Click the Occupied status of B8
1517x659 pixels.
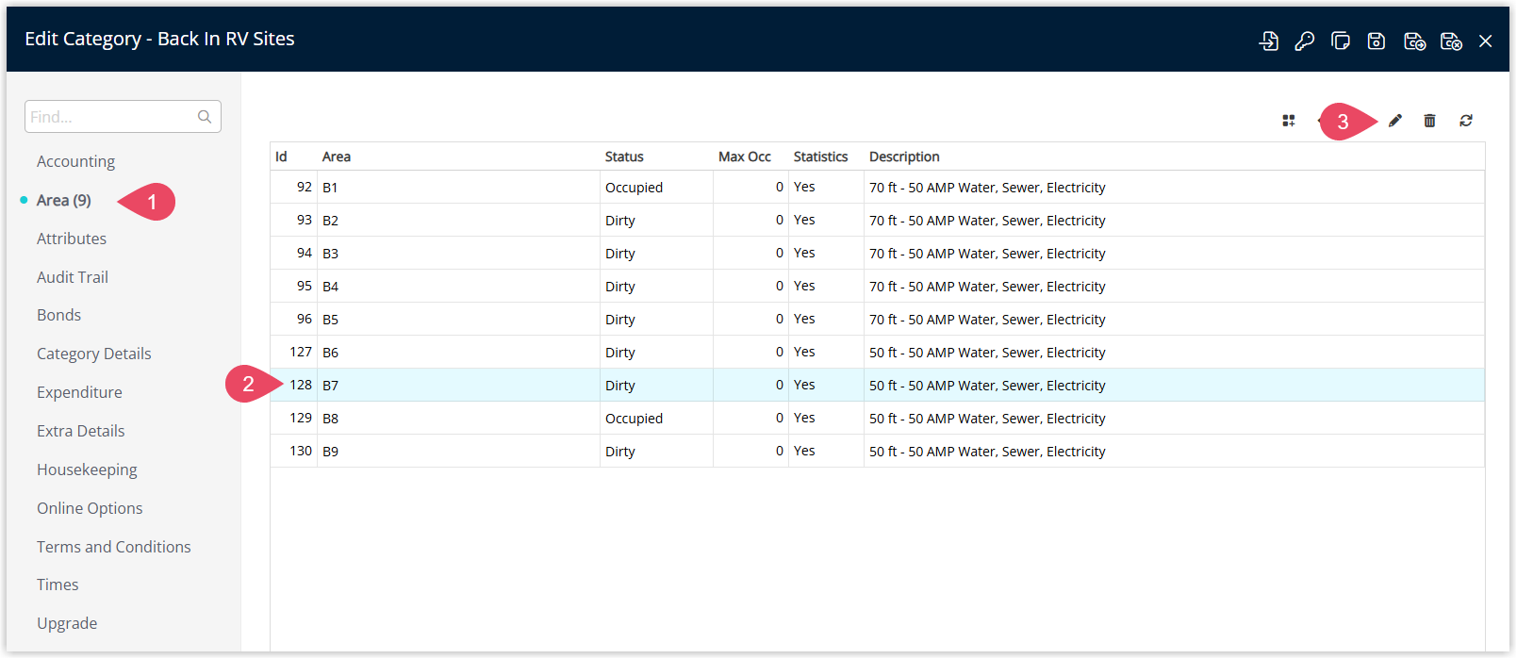634,419
